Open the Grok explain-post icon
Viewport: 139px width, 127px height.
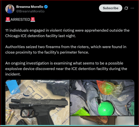click(x=126, y=8)
